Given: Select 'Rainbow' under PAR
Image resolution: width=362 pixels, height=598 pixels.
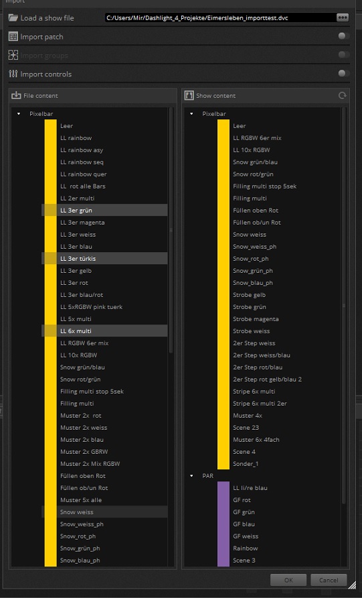Looking at the screenshot, I should point(245,548).
